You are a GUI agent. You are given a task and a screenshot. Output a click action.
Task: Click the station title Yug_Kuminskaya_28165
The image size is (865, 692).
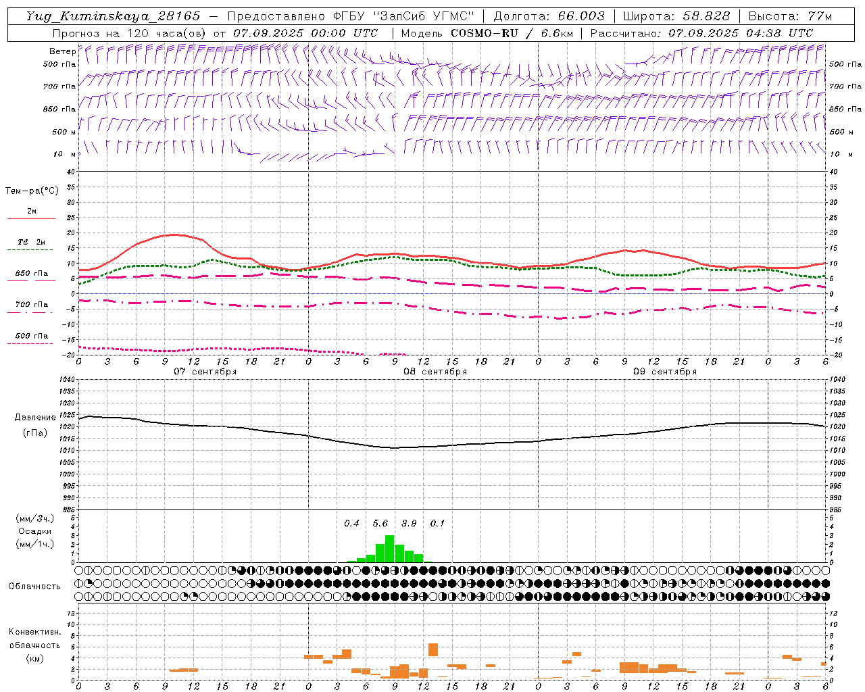click(113, 16)
